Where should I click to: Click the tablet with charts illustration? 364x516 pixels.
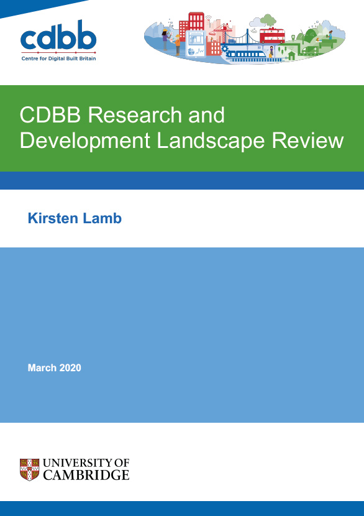tap(196, 44)
